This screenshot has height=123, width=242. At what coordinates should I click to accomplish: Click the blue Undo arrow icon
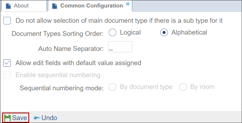pos(37,118)
